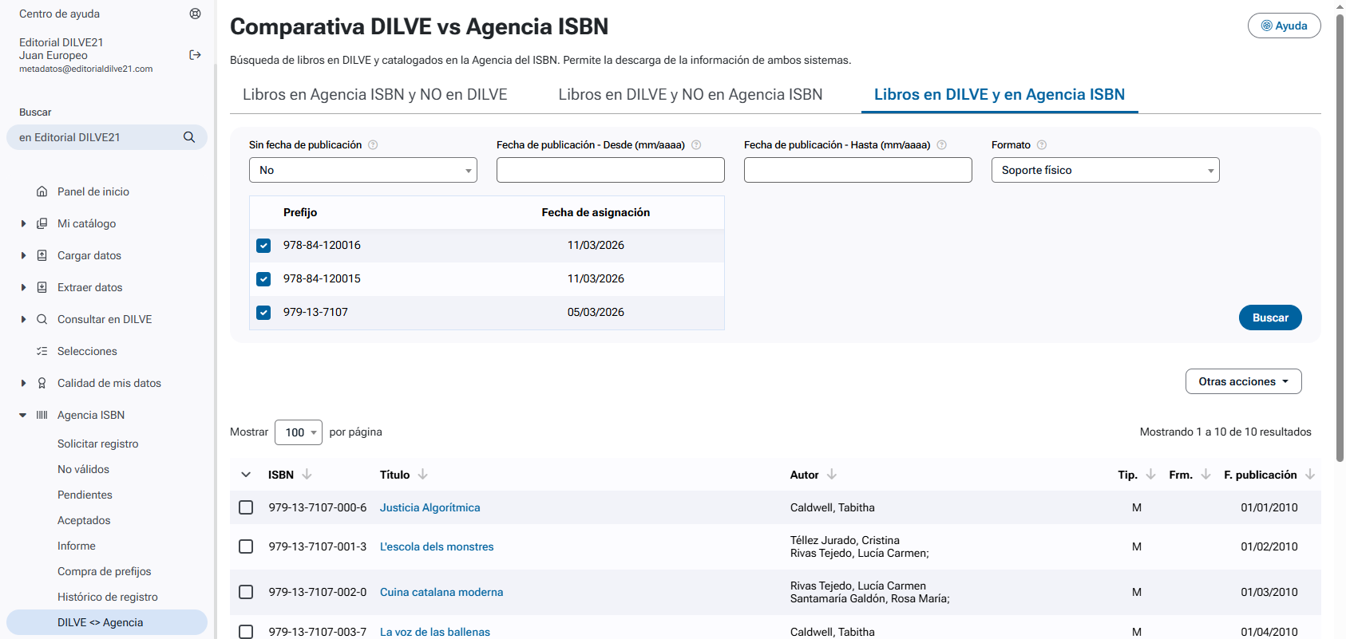
Task: Sort by F. publicación arrow icon
Action: click(1309, 475)
